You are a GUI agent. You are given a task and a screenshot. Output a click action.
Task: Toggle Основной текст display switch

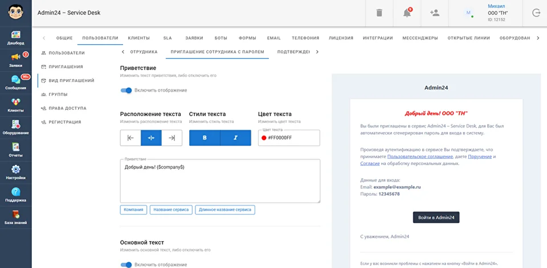pyautogui.click(x=126, y=265)
